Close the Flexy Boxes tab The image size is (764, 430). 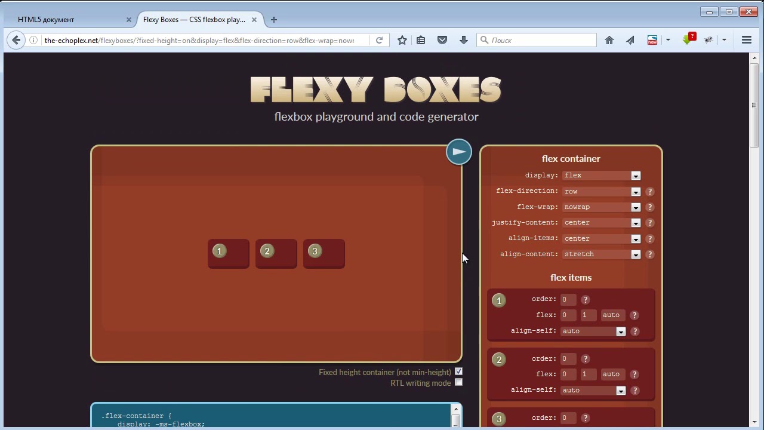pos(254,20)
